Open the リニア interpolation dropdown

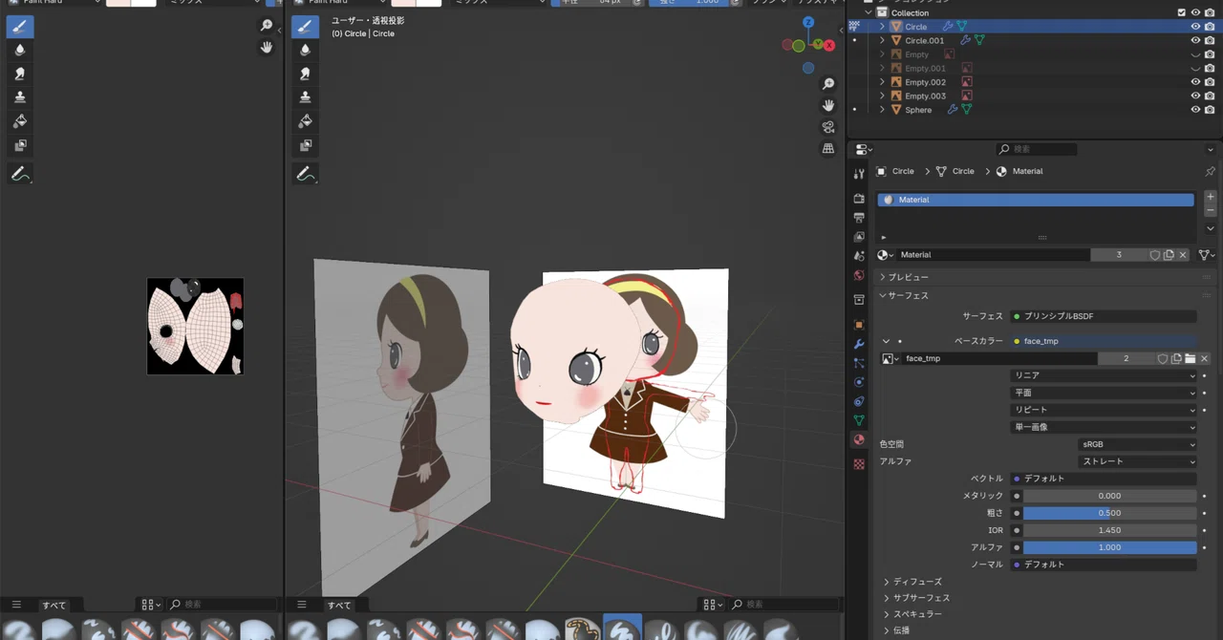(1104, 375)
